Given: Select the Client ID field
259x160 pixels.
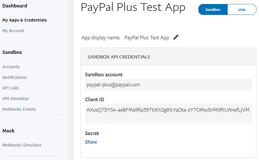Looking at the screenshot, I should pyautogui.click(x=168, y=114).
